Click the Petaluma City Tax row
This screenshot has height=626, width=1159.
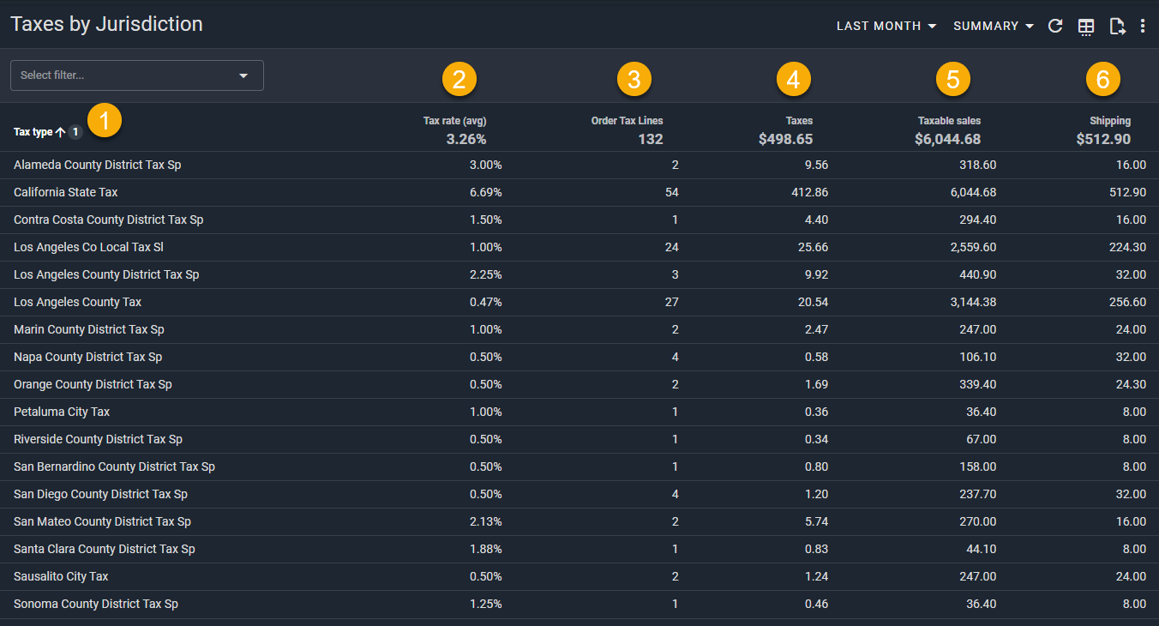(62, 412)
